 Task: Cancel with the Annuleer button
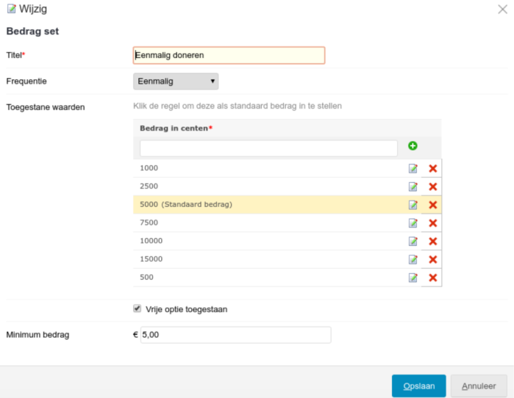click(x=479, y=386)
